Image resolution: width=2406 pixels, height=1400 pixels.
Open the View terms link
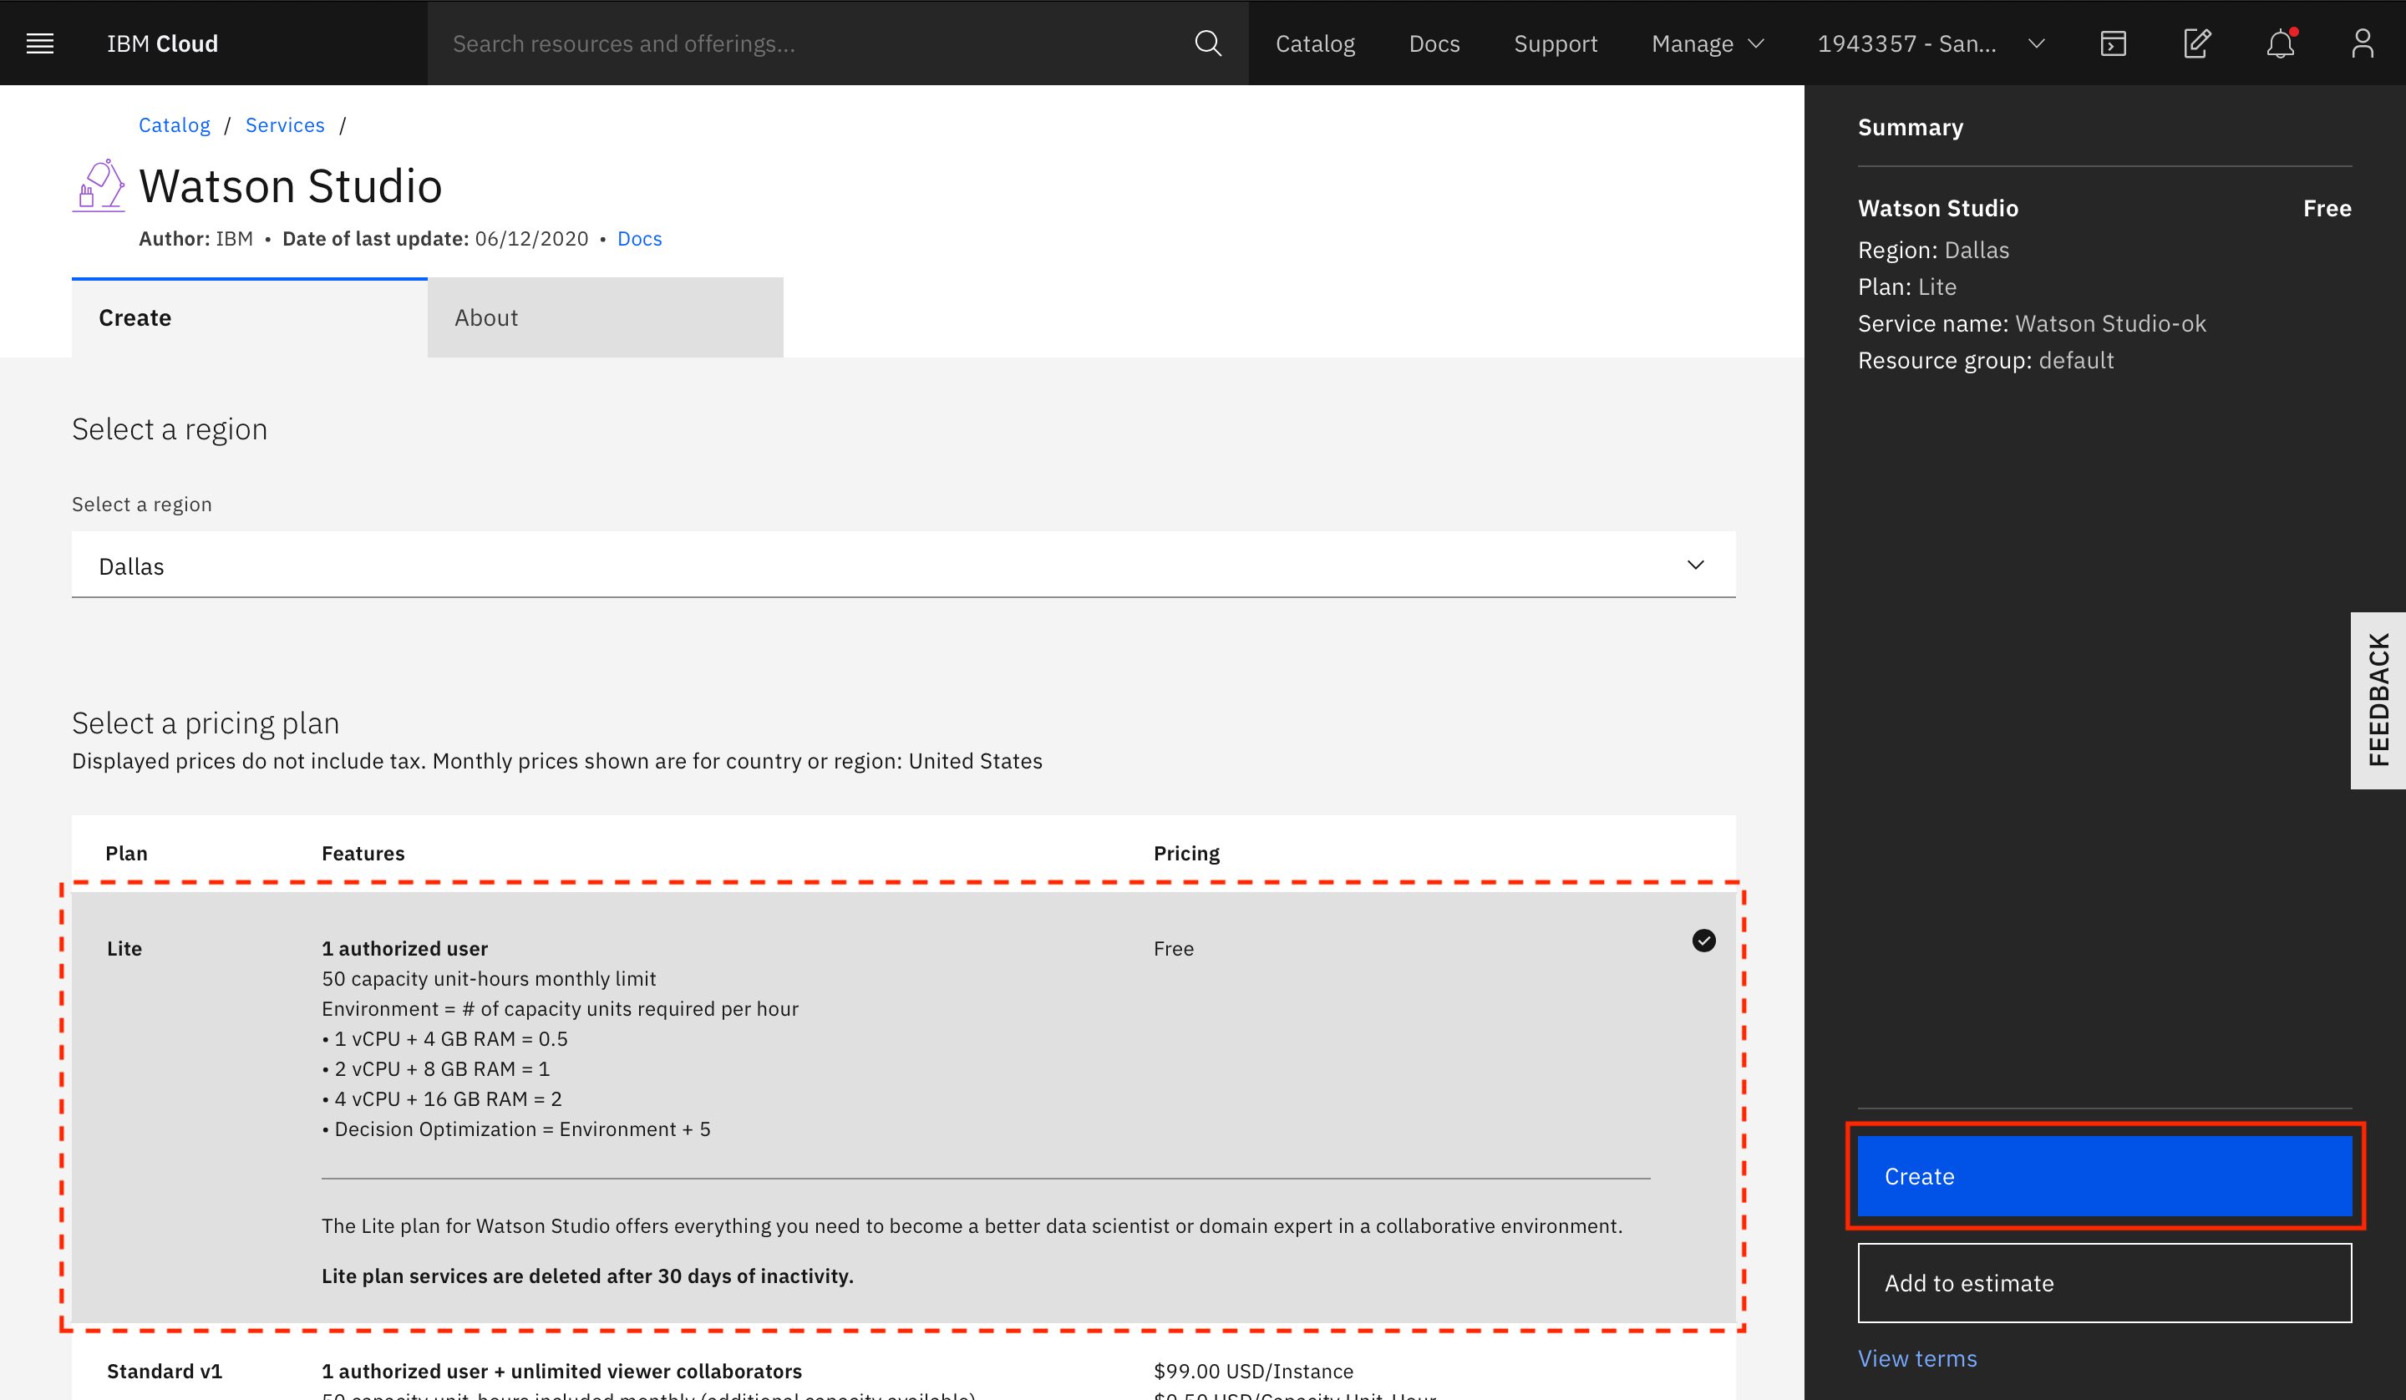point(1916,1358)
